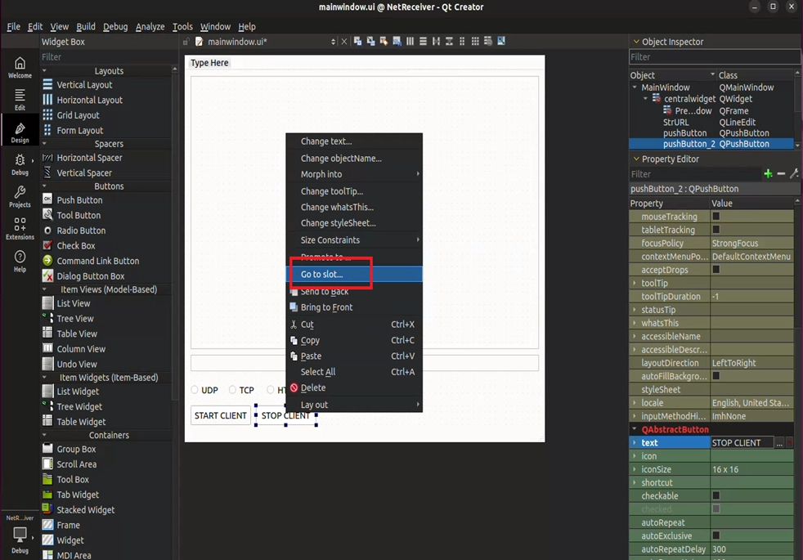Expand the locale property

click(x=635, y=403)
